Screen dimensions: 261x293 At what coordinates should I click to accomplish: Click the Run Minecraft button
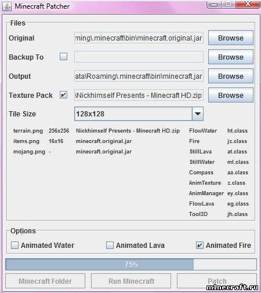pyautogui.click(x=131, y=281)
